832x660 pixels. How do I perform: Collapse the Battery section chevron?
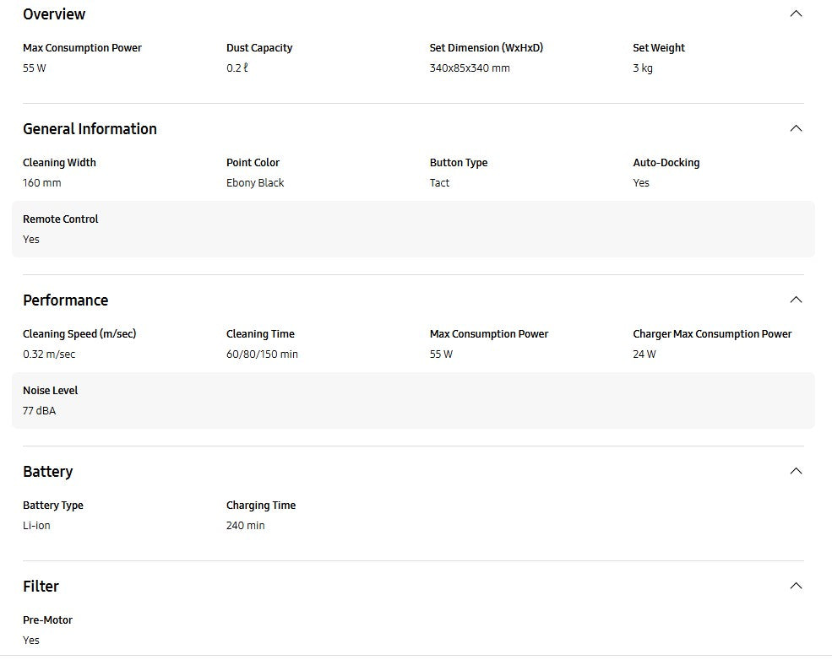[x=795, y=471]
